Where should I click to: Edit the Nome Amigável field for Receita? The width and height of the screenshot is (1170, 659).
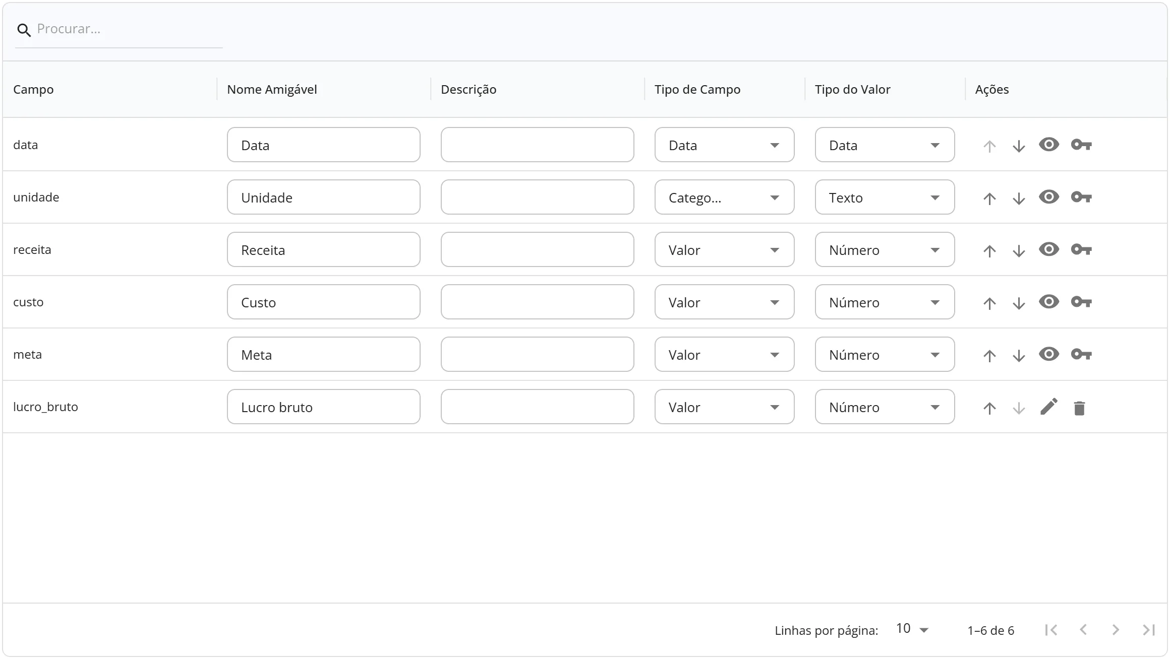pos(324,249)
